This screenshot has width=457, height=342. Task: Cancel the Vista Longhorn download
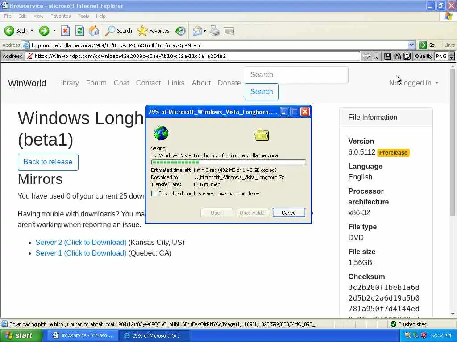coord(289,212)
